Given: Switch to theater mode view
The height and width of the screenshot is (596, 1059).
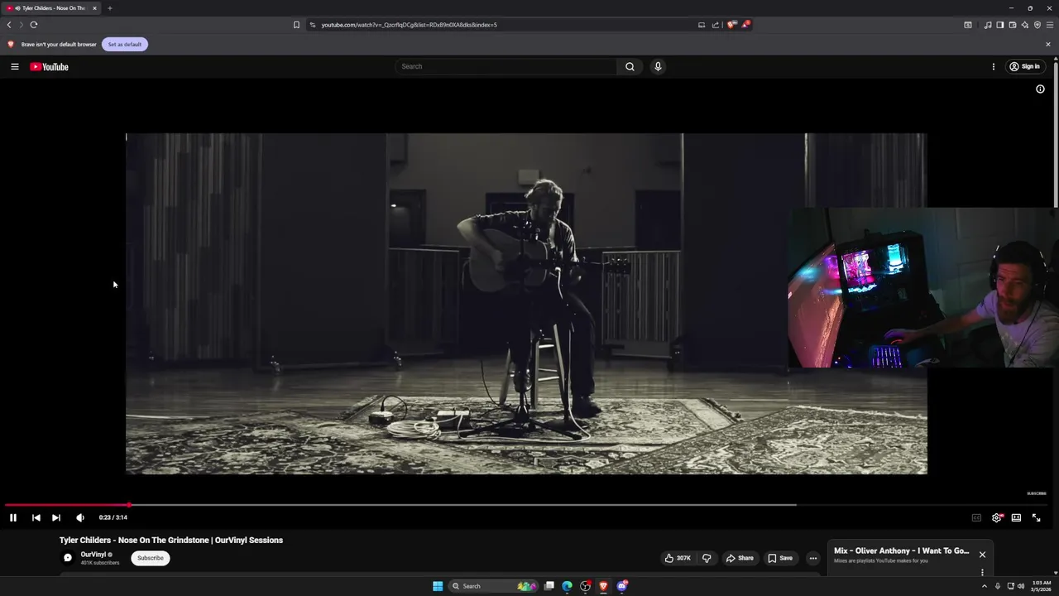Looking at the screenshot, I should (x=1016, y=517).
